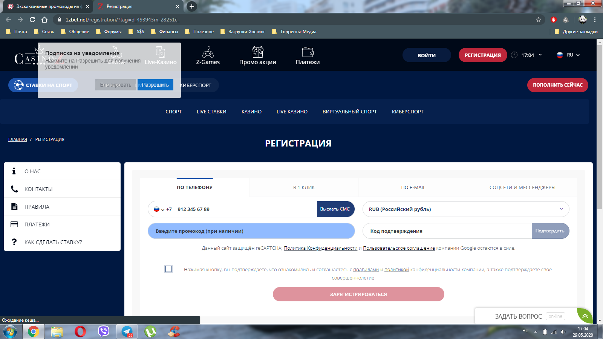
Task: Open КОНТАКТЫ in the sidebar
Action: coord(62,189)
